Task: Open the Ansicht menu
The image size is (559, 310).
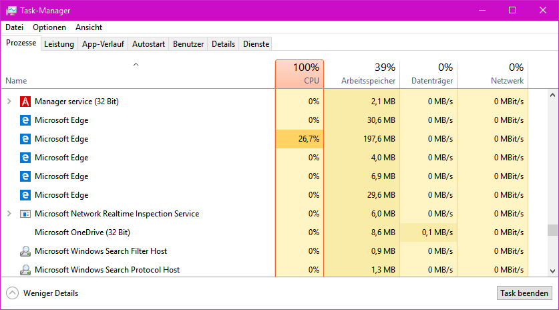Action: click(89, 27)
